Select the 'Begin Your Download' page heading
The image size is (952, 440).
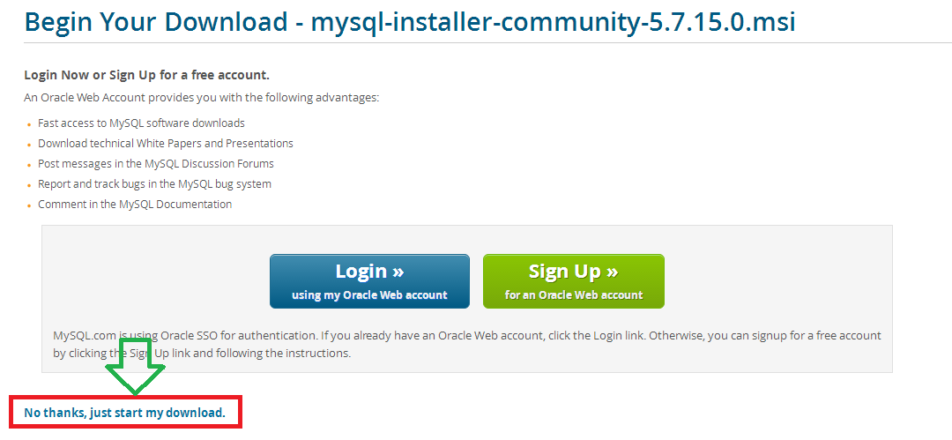point(409,22)
